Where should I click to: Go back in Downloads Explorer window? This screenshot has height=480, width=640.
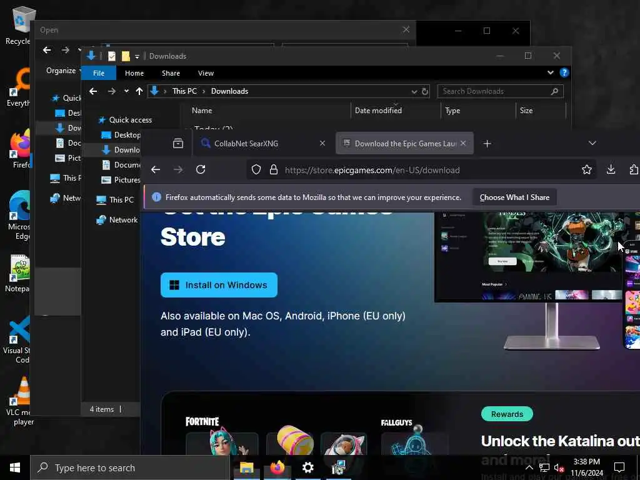(94, 91)
